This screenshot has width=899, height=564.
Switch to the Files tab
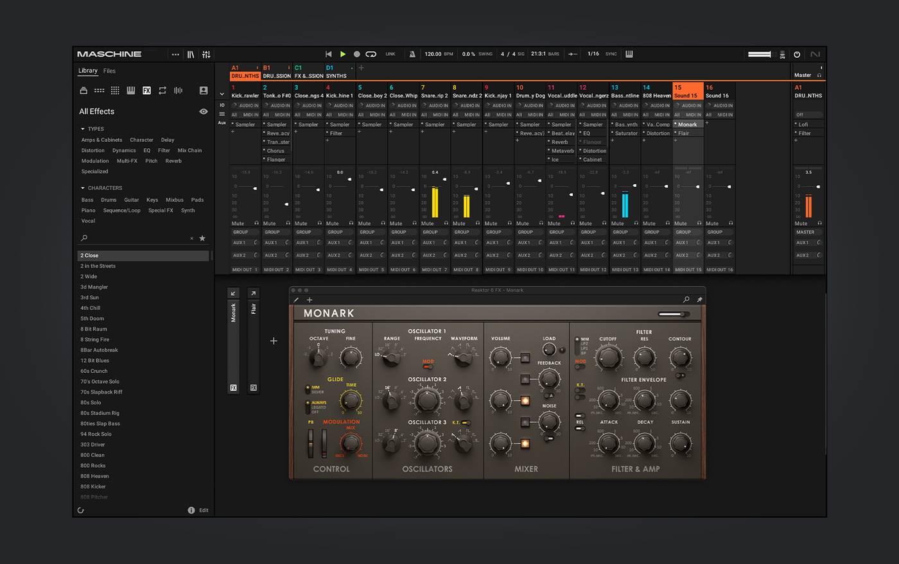(x=110, y=71)
